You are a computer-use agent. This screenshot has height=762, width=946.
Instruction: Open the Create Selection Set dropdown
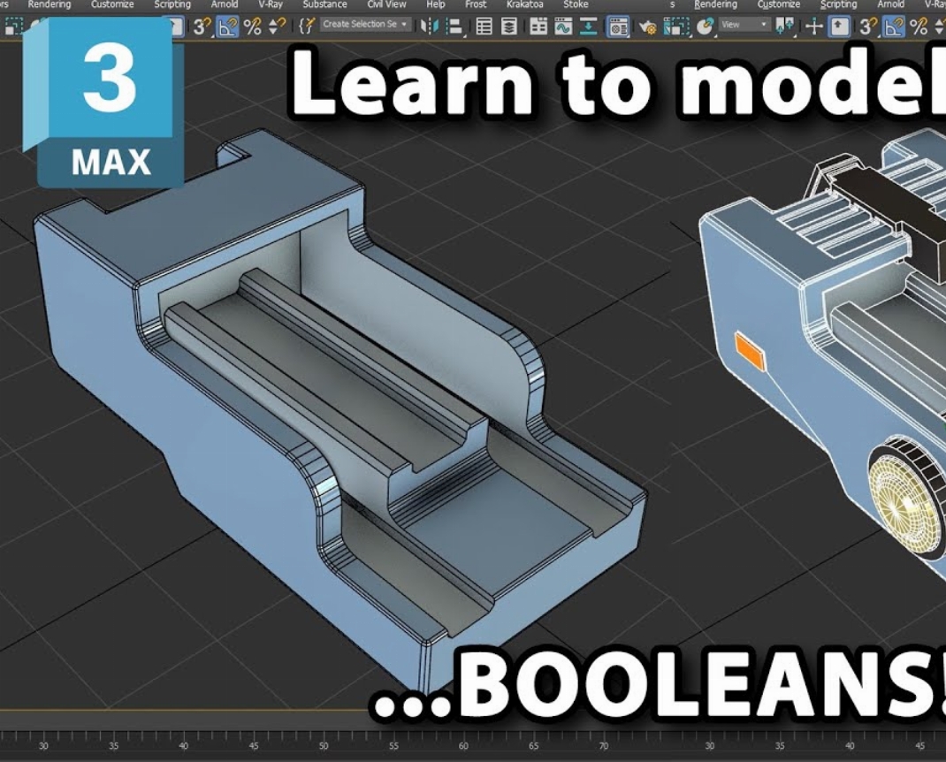366,25
